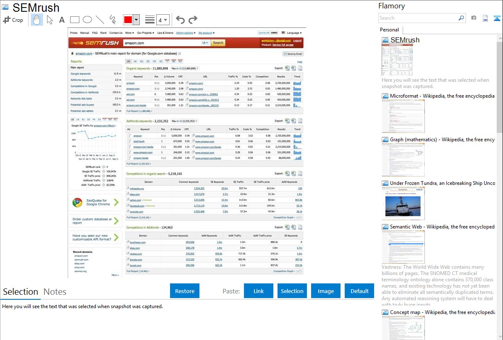Click the Semantic Web - Wikipedia title
The image size is (503, 340).
[x=442, y=227]
